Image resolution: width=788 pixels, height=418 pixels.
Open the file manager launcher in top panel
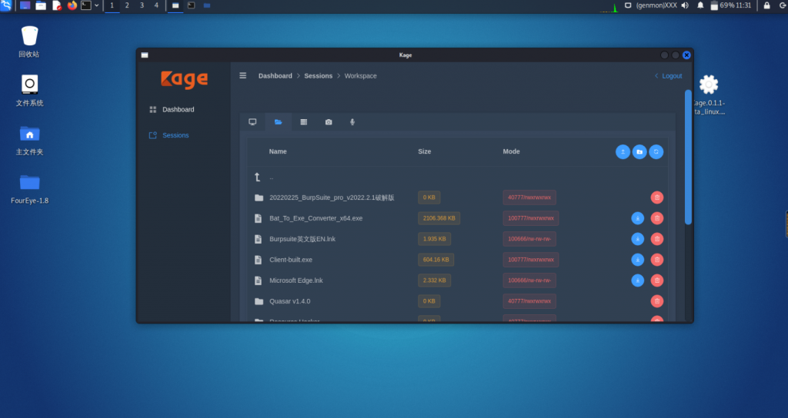point(41,5)
